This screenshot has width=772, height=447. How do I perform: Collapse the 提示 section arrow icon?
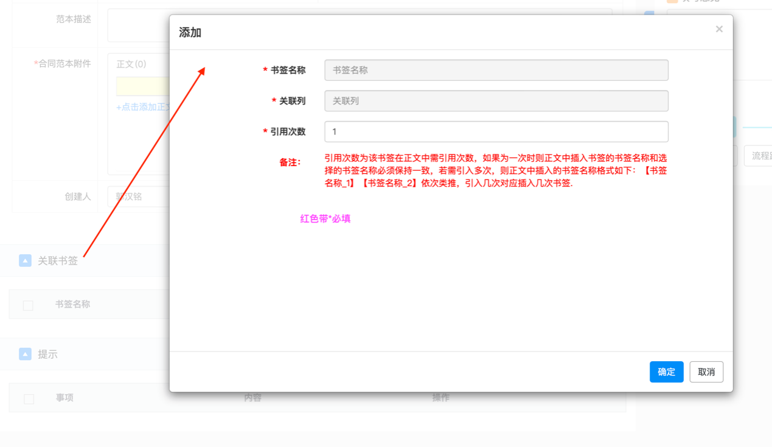(25, 354)
